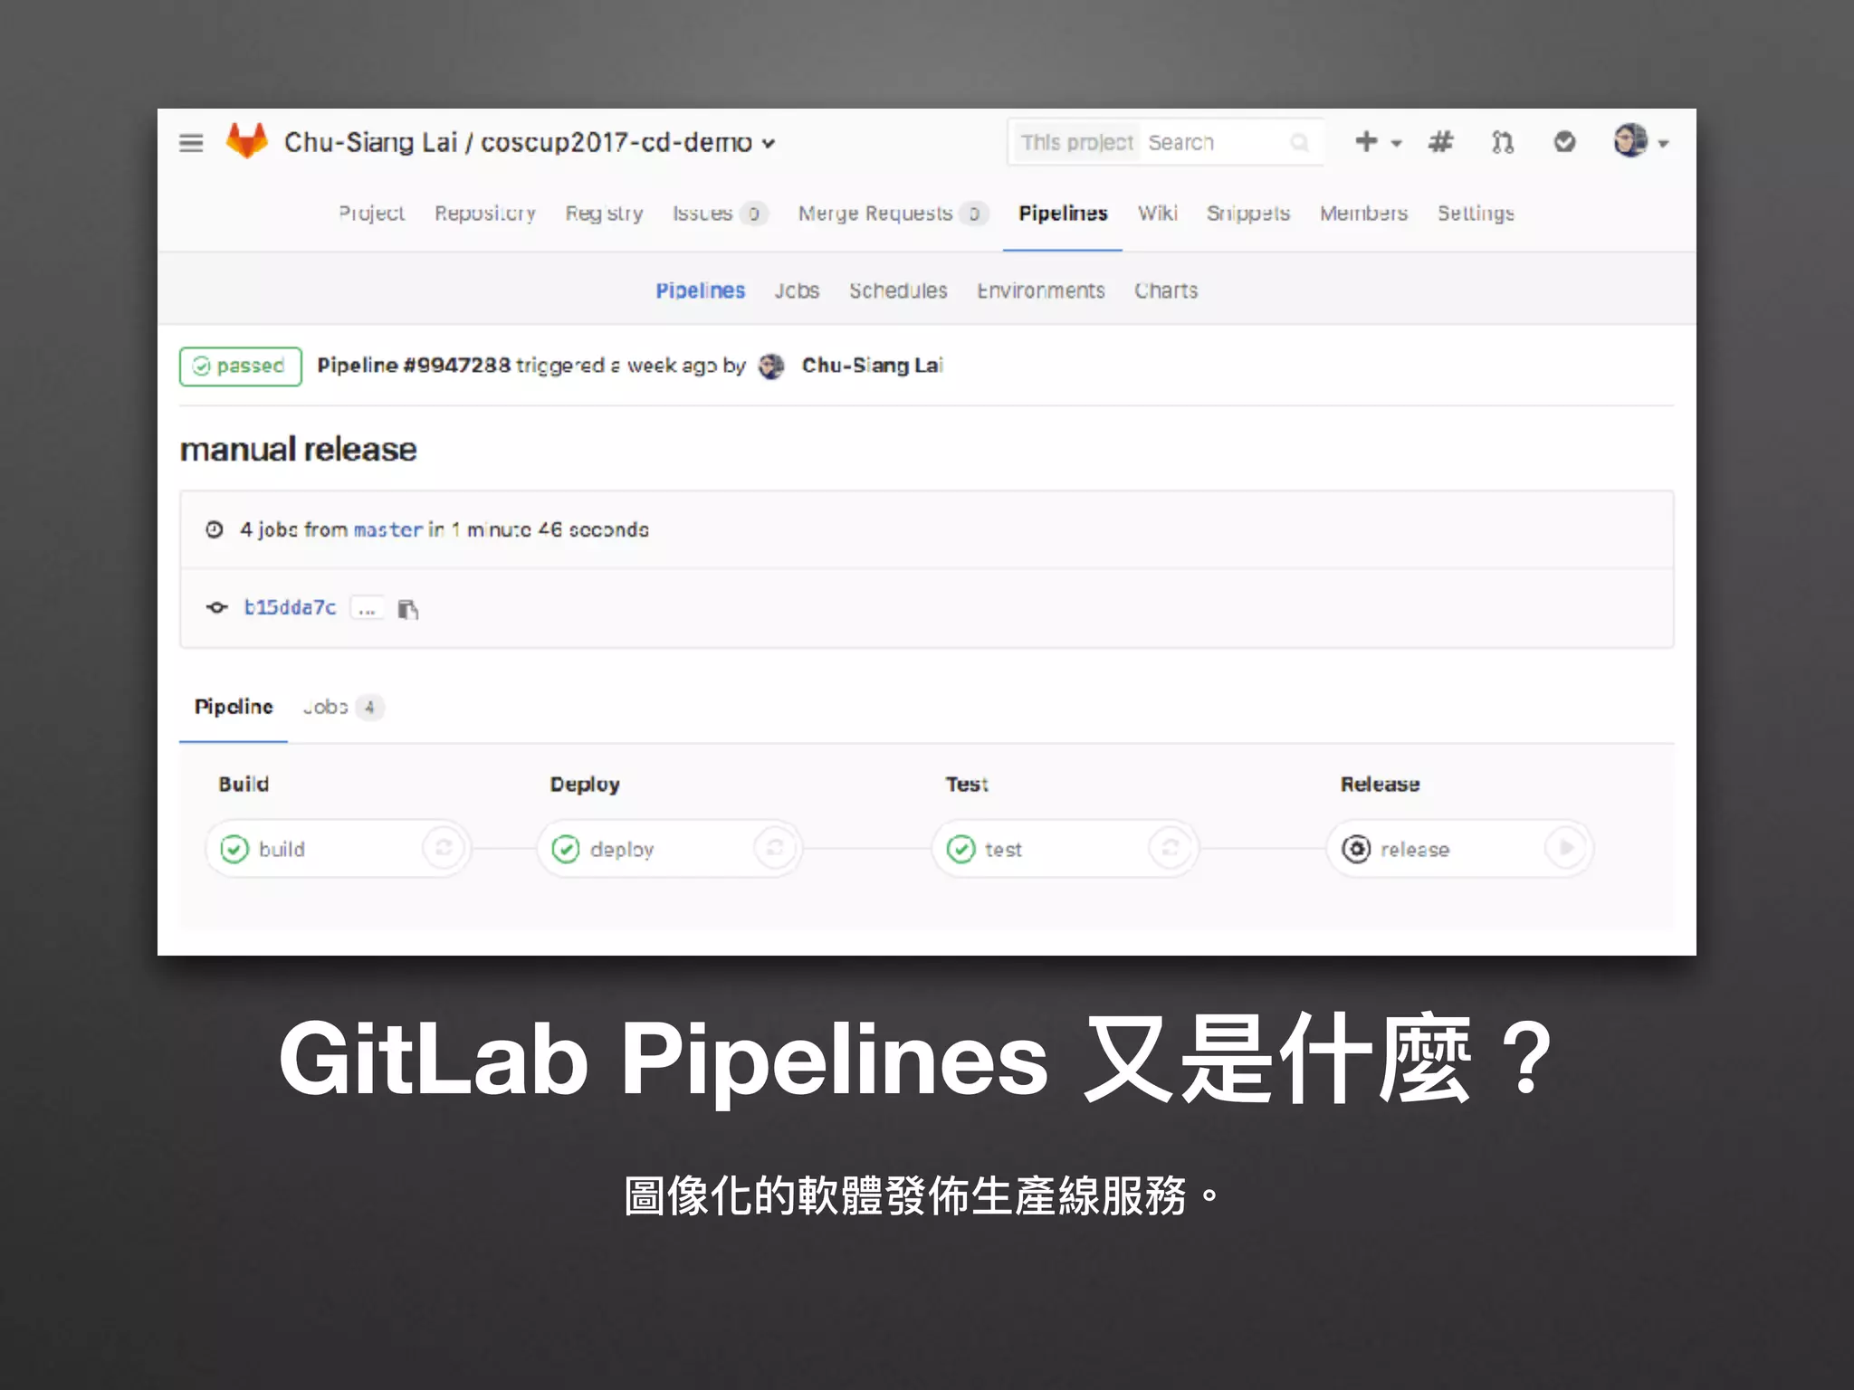Screen dimensions: 1854x1390
Task: Open the Merge Requests tab
Action: 893,214
